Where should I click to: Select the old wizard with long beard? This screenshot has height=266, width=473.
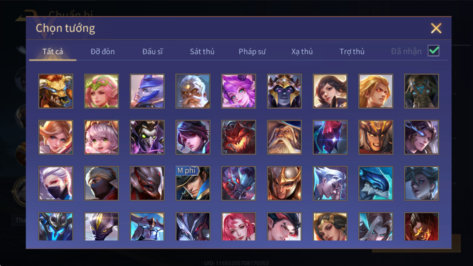284,137
